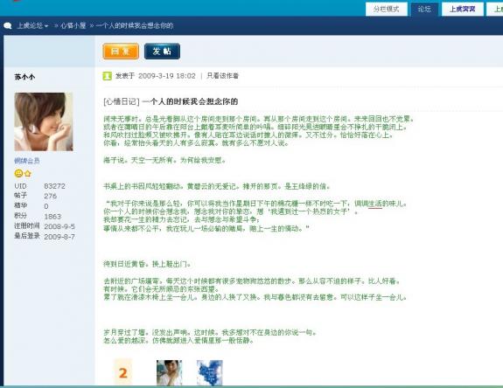
Task: Click the smiley face rank icon
Action: [x=18, y=174]
